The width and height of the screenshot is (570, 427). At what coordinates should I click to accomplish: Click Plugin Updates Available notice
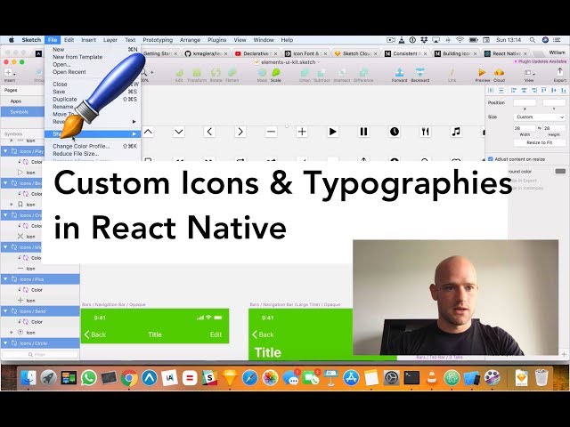(x=541, y=61)
